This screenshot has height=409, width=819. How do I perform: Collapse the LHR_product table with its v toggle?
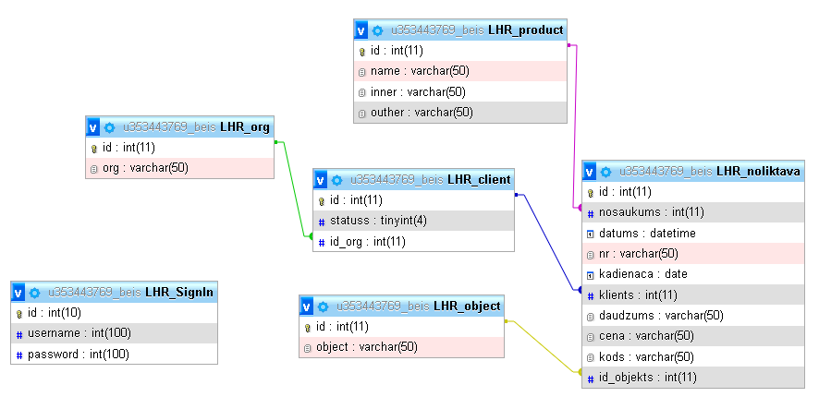tap(361, 30)
